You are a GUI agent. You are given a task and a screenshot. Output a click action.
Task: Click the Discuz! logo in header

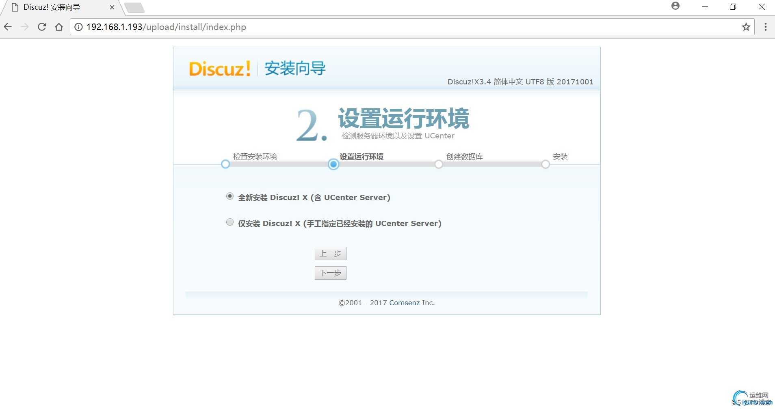click(220, 69)
